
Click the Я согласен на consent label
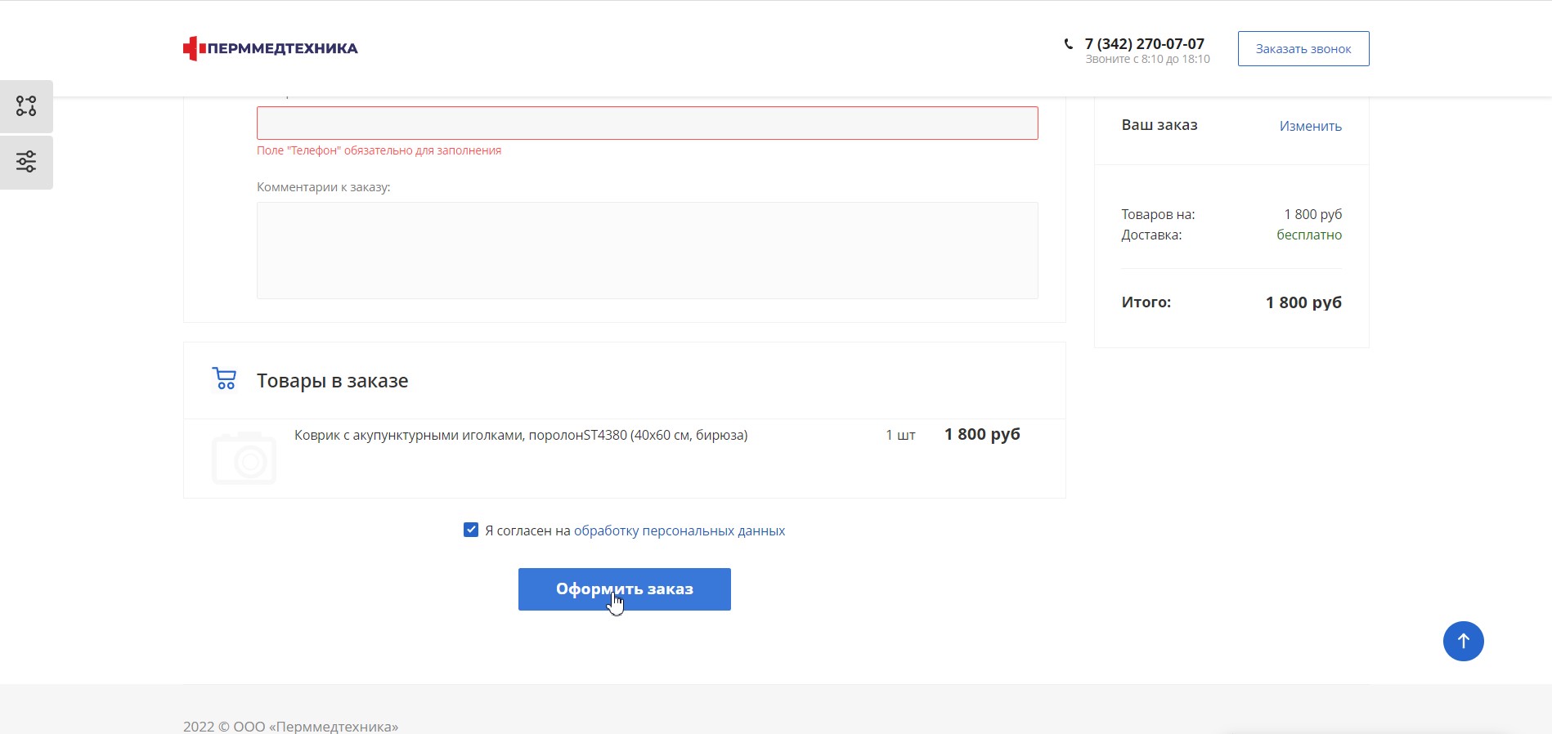[527, 530]
